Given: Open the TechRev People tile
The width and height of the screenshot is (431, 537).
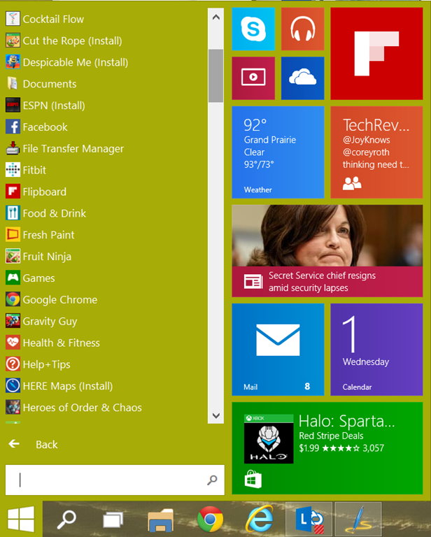Looking at the screenshot, I should tap(376, 152).
